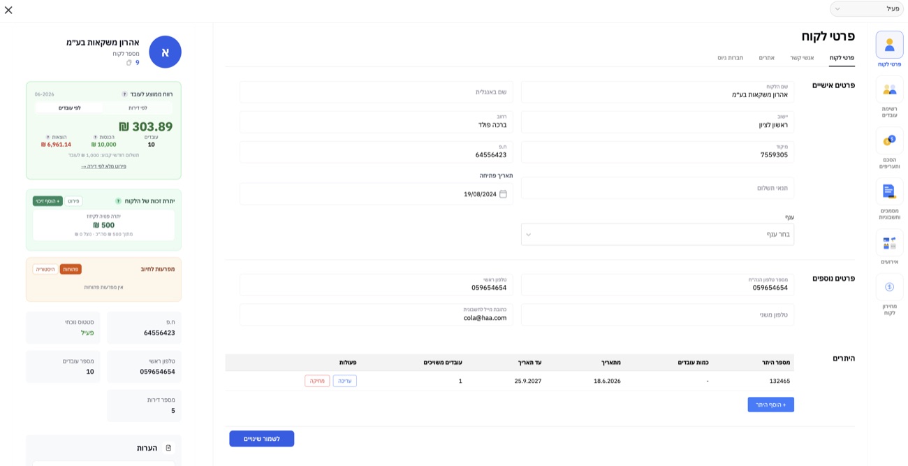Screen dimensions: 908x466
Task: Copy customer number 9 with copy icon
Action: (129, 63)
